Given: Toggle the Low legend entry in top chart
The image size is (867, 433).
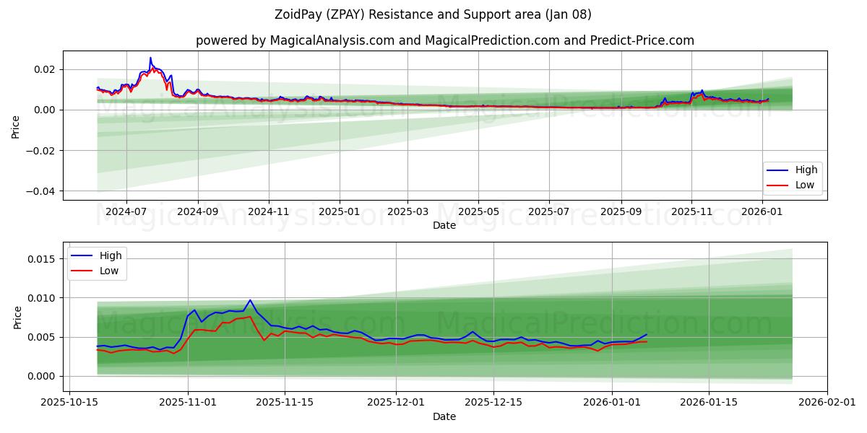Looking at the screenshot, I should click(804, 185).
